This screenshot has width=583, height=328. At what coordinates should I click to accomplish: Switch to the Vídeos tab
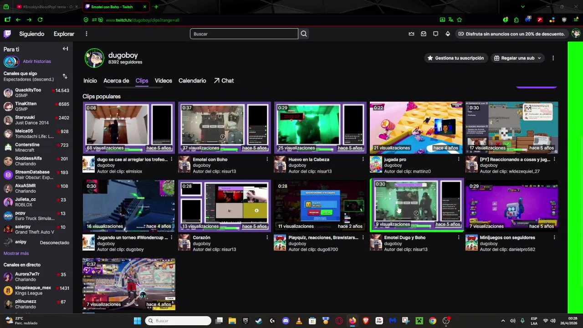click(x=164, y=81)
